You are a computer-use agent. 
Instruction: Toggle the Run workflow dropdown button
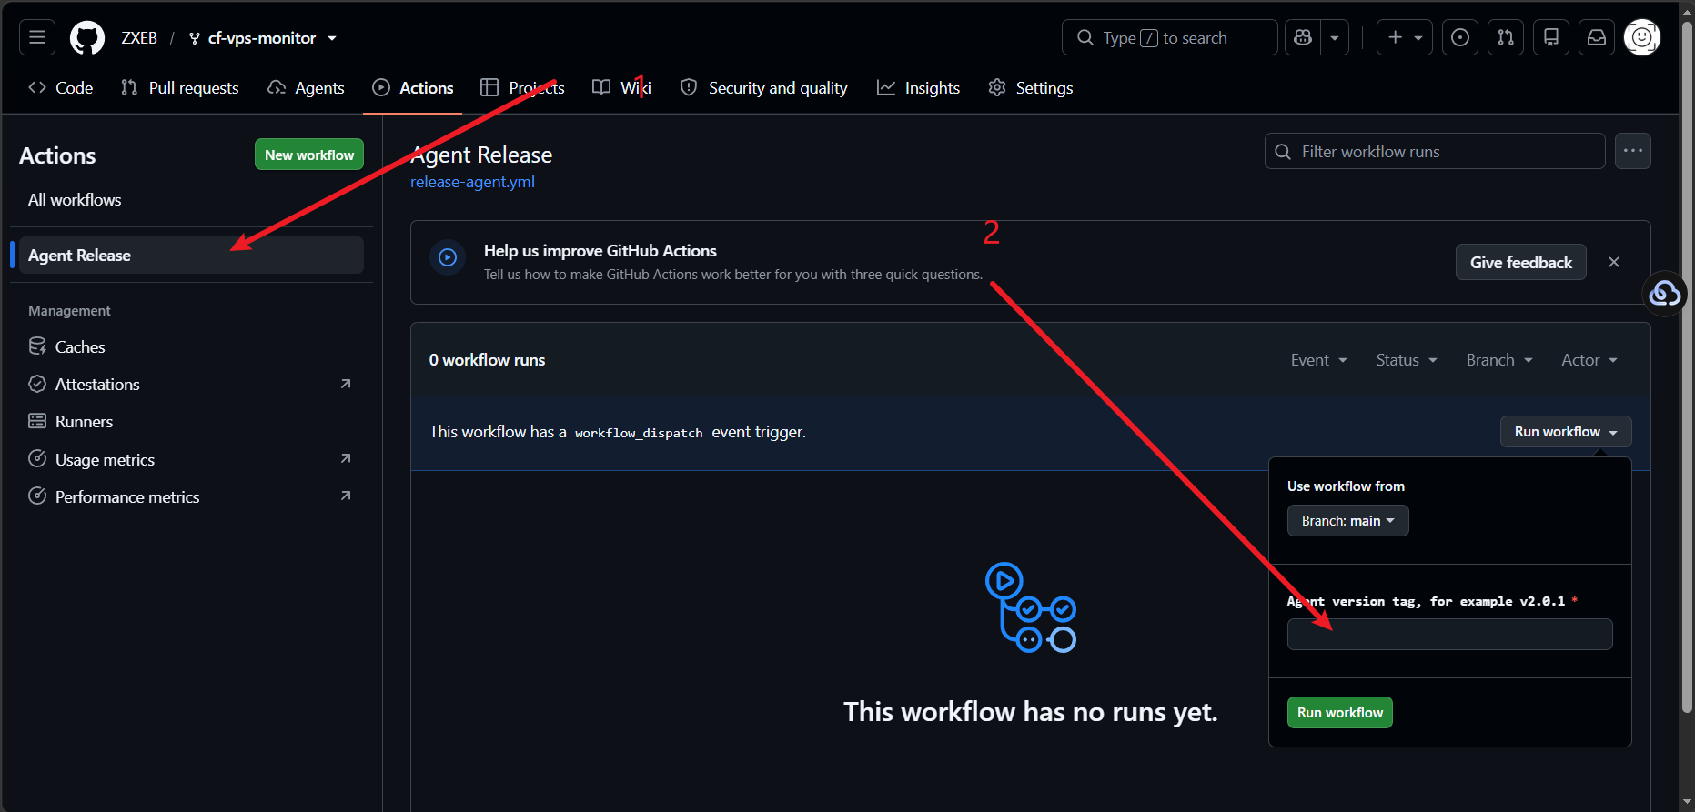[1566, 432]
